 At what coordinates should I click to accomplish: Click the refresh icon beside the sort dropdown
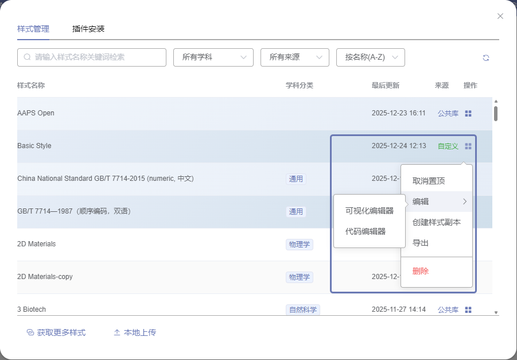pos(486,57)
